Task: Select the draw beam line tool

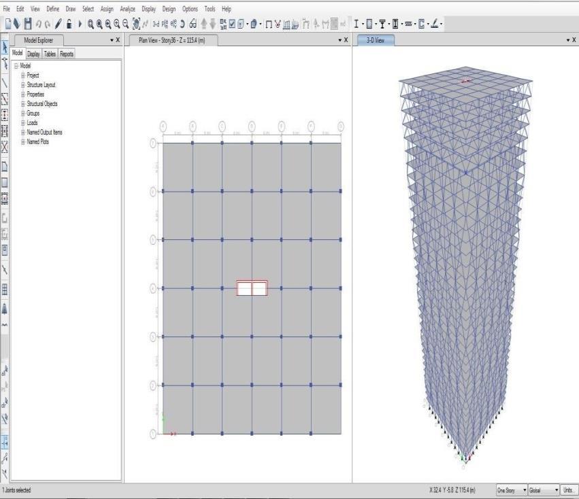Action: click(5, 83)
